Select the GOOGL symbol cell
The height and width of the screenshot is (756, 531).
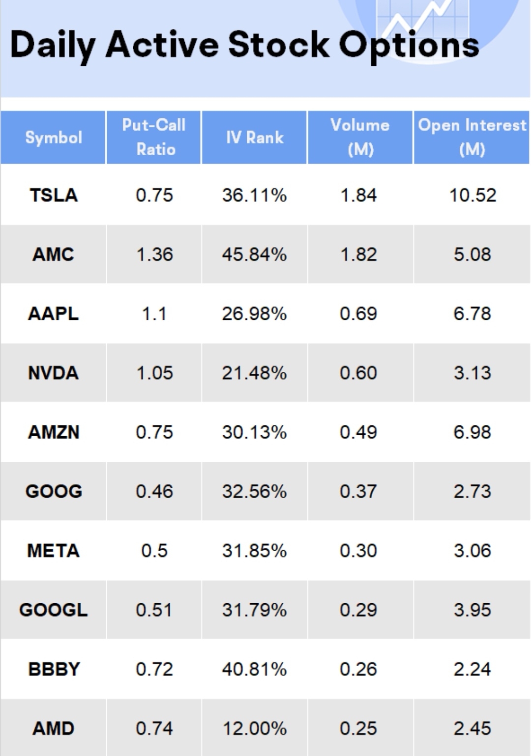coord(53,610)
